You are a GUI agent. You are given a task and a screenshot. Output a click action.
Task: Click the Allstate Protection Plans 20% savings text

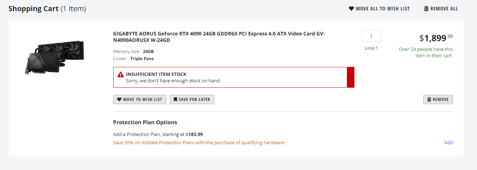[x=199, y=142]
